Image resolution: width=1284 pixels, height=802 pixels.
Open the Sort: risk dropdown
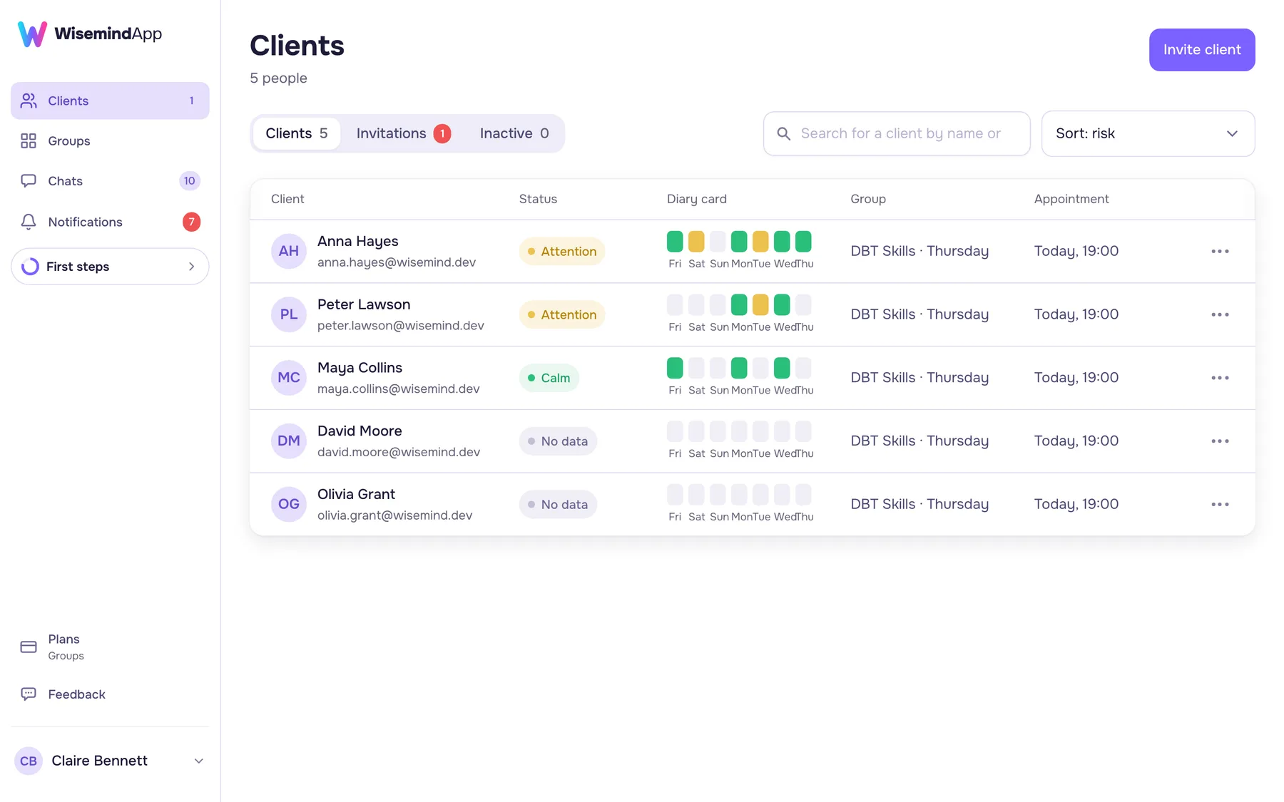(x=1148, y=133)
